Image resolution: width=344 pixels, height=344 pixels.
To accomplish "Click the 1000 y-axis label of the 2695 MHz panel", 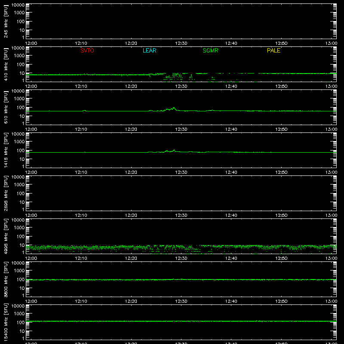I will pyautogui.click(x=19, y=185).
